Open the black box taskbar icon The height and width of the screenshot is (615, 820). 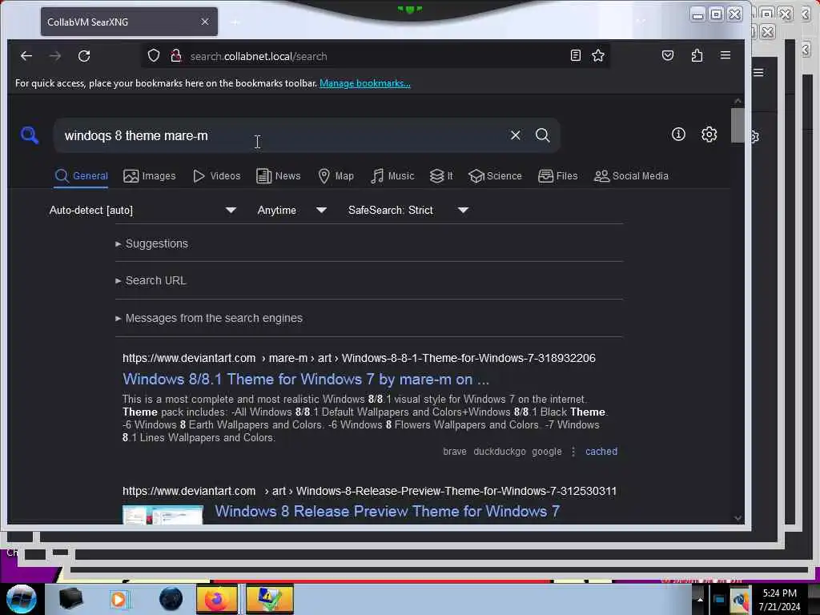pyautogui.click(x=70, y=599)
